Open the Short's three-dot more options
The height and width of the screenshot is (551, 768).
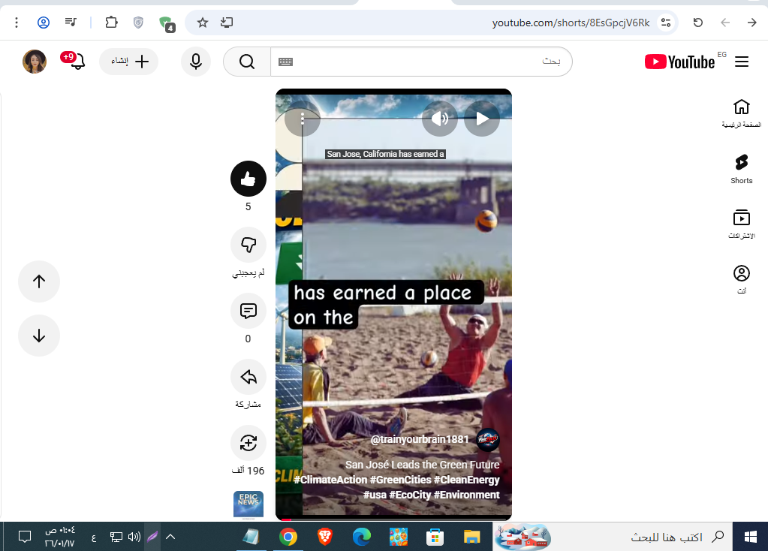[303, 119]
